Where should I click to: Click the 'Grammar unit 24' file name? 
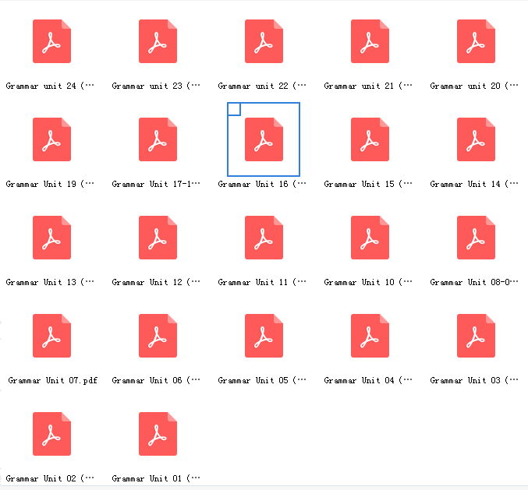50,86
